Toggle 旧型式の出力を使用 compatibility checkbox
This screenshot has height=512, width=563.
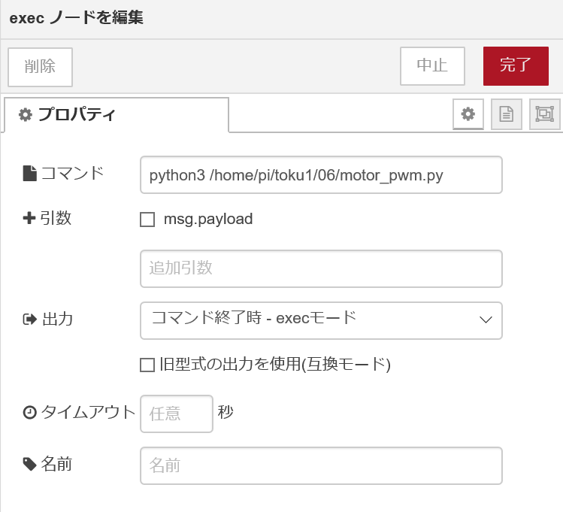pos(147,365)
